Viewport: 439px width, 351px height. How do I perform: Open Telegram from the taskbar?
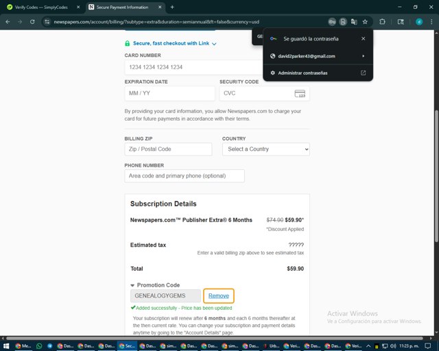[50, 346]
